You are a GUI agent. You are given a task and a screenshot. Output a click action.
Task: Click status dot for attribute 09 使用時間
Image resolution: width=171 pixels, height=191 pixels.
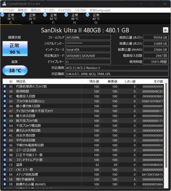[5, 91]
